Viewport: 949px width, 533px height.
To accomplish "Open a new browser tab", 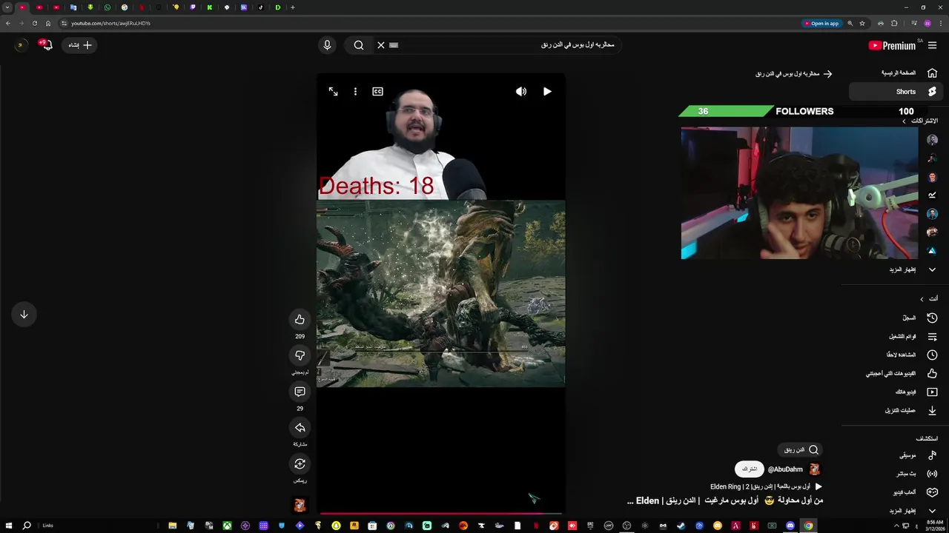I will (x=292, y=7).
